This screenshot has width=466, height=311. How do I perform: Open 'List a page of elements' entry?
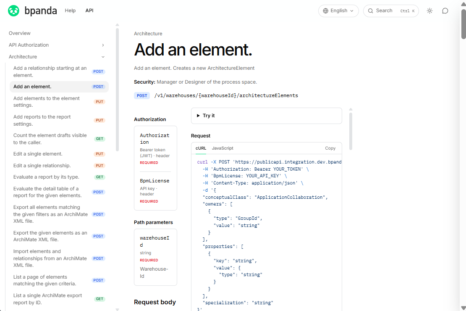(59, 280)
